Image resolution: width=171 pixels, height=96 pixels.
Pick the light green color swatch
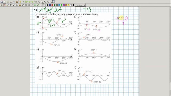click(x=61, y=5)
